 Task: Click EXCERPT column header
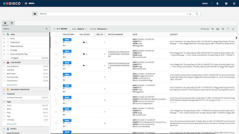[174, 35]
